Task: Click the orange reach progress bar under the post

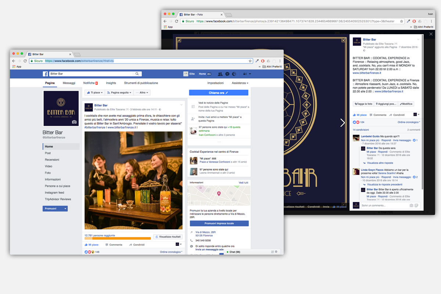Action: (118, 239)
